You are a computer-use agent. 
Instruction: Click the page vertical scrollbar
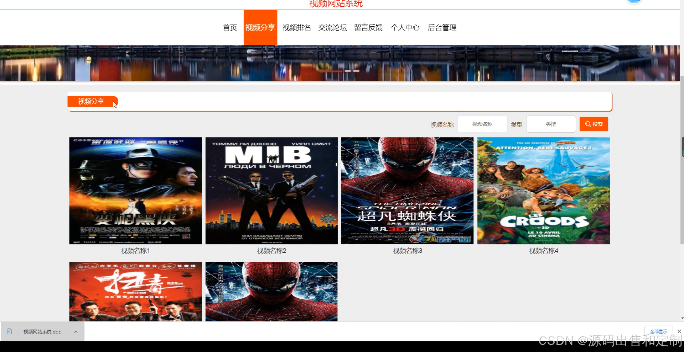(x=682, y=160)
